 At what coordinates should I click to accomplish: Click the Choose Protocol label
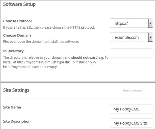pyautogui.click(x=17, y=21)
